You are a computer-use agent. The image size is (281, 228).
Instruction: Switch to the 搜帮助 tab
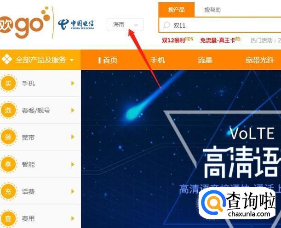click(212, 10)
